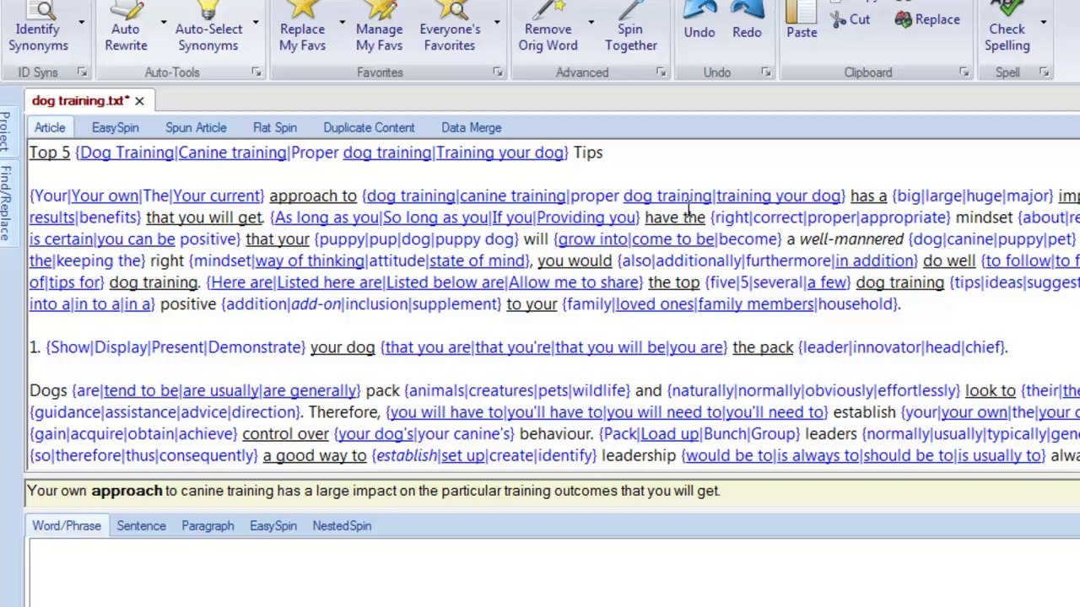Viewport: 1080px width, 607px height.
Task: Open the Duplicate Content tab
Action: click(x=369, y=127)
